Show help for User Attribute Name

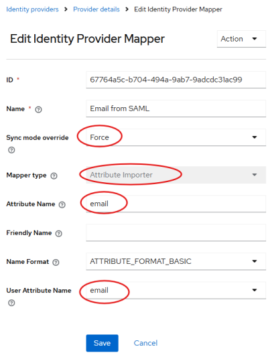click(x=11, y=303)
